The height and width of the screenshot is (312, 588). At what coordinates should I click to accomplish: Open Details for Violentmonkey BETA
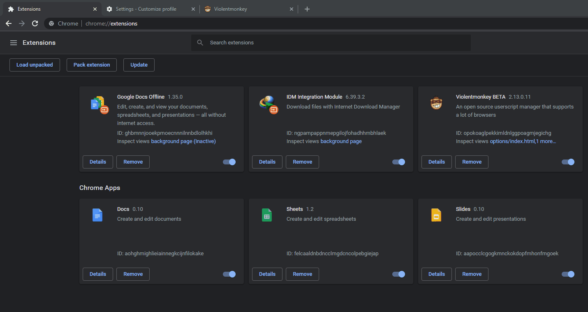437,162
